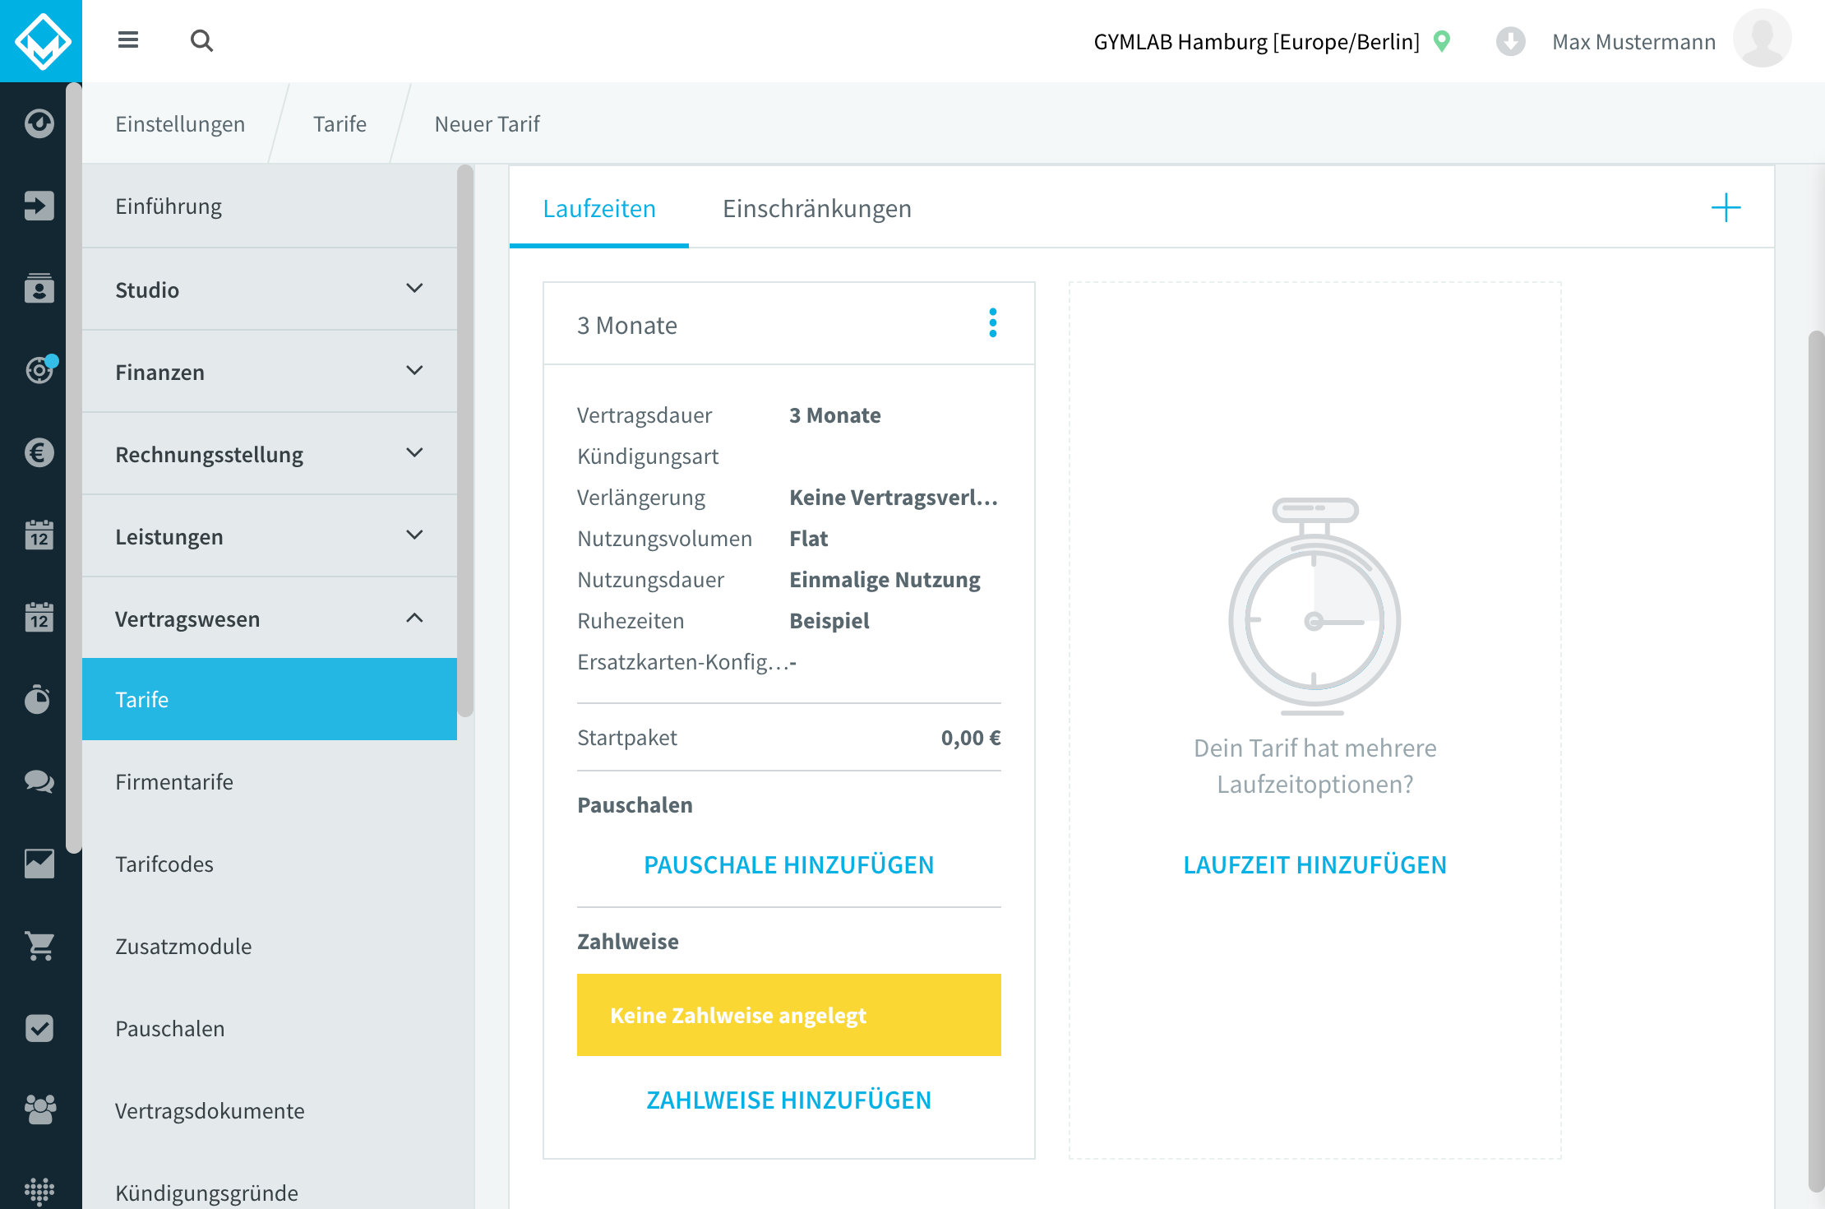Image resolution: width=1825 pixels, height=1209 pixels.
Task: Click the green location pin icon
Action: click(1442, 41)
